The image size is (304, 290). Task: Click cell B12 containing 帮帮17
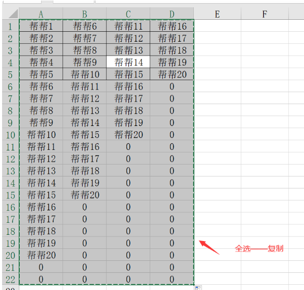[x=85, y=158]
